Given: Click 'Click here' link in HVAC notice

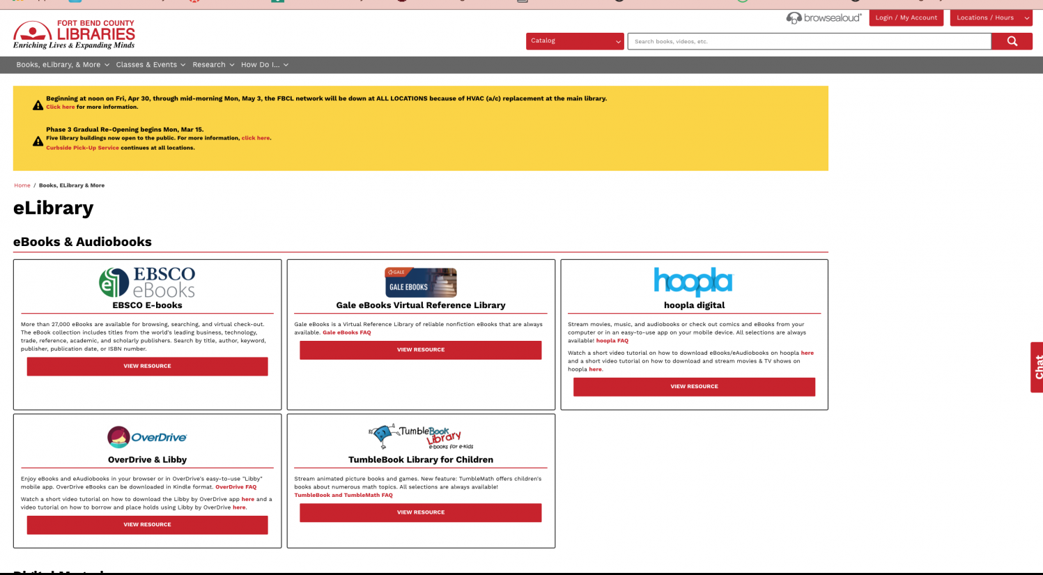Looking at the screenshot, I should pos(61,107).
